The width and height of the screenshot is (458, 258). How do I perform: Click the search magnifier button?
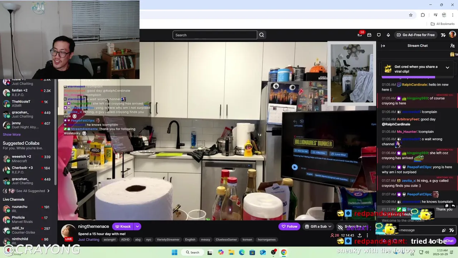coord(262,35)
